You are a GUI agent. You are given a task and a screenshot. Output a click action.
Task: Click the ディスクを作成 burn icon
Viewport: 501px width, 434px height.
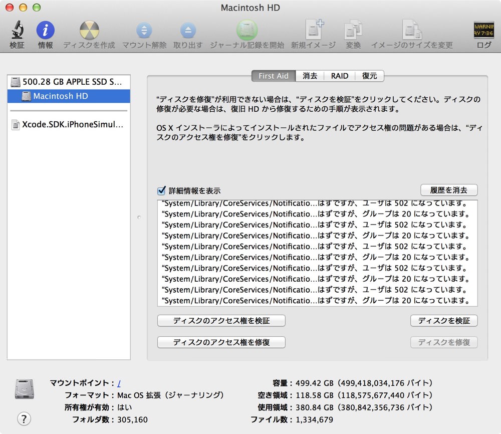pyautogui.click(x=89, y=31)
